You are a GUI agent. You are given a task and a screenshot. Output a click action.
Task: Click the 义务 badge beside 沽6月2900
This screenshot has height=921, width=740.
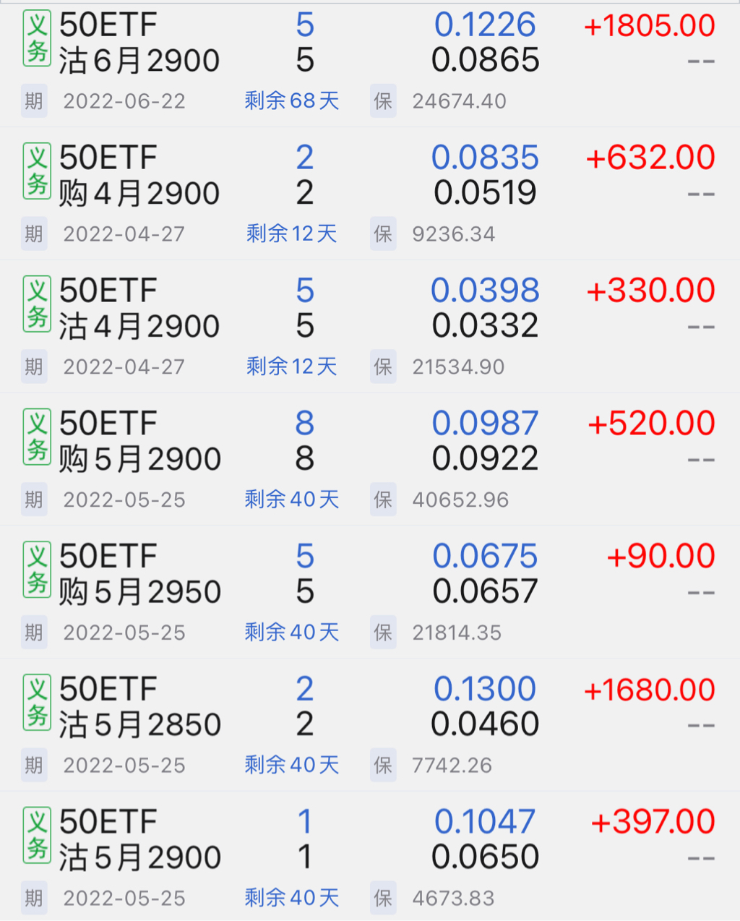tap(37, 39)
